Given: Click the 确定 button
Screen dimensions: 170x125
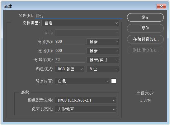Looking at the screenshot, I should coord(145,17).
